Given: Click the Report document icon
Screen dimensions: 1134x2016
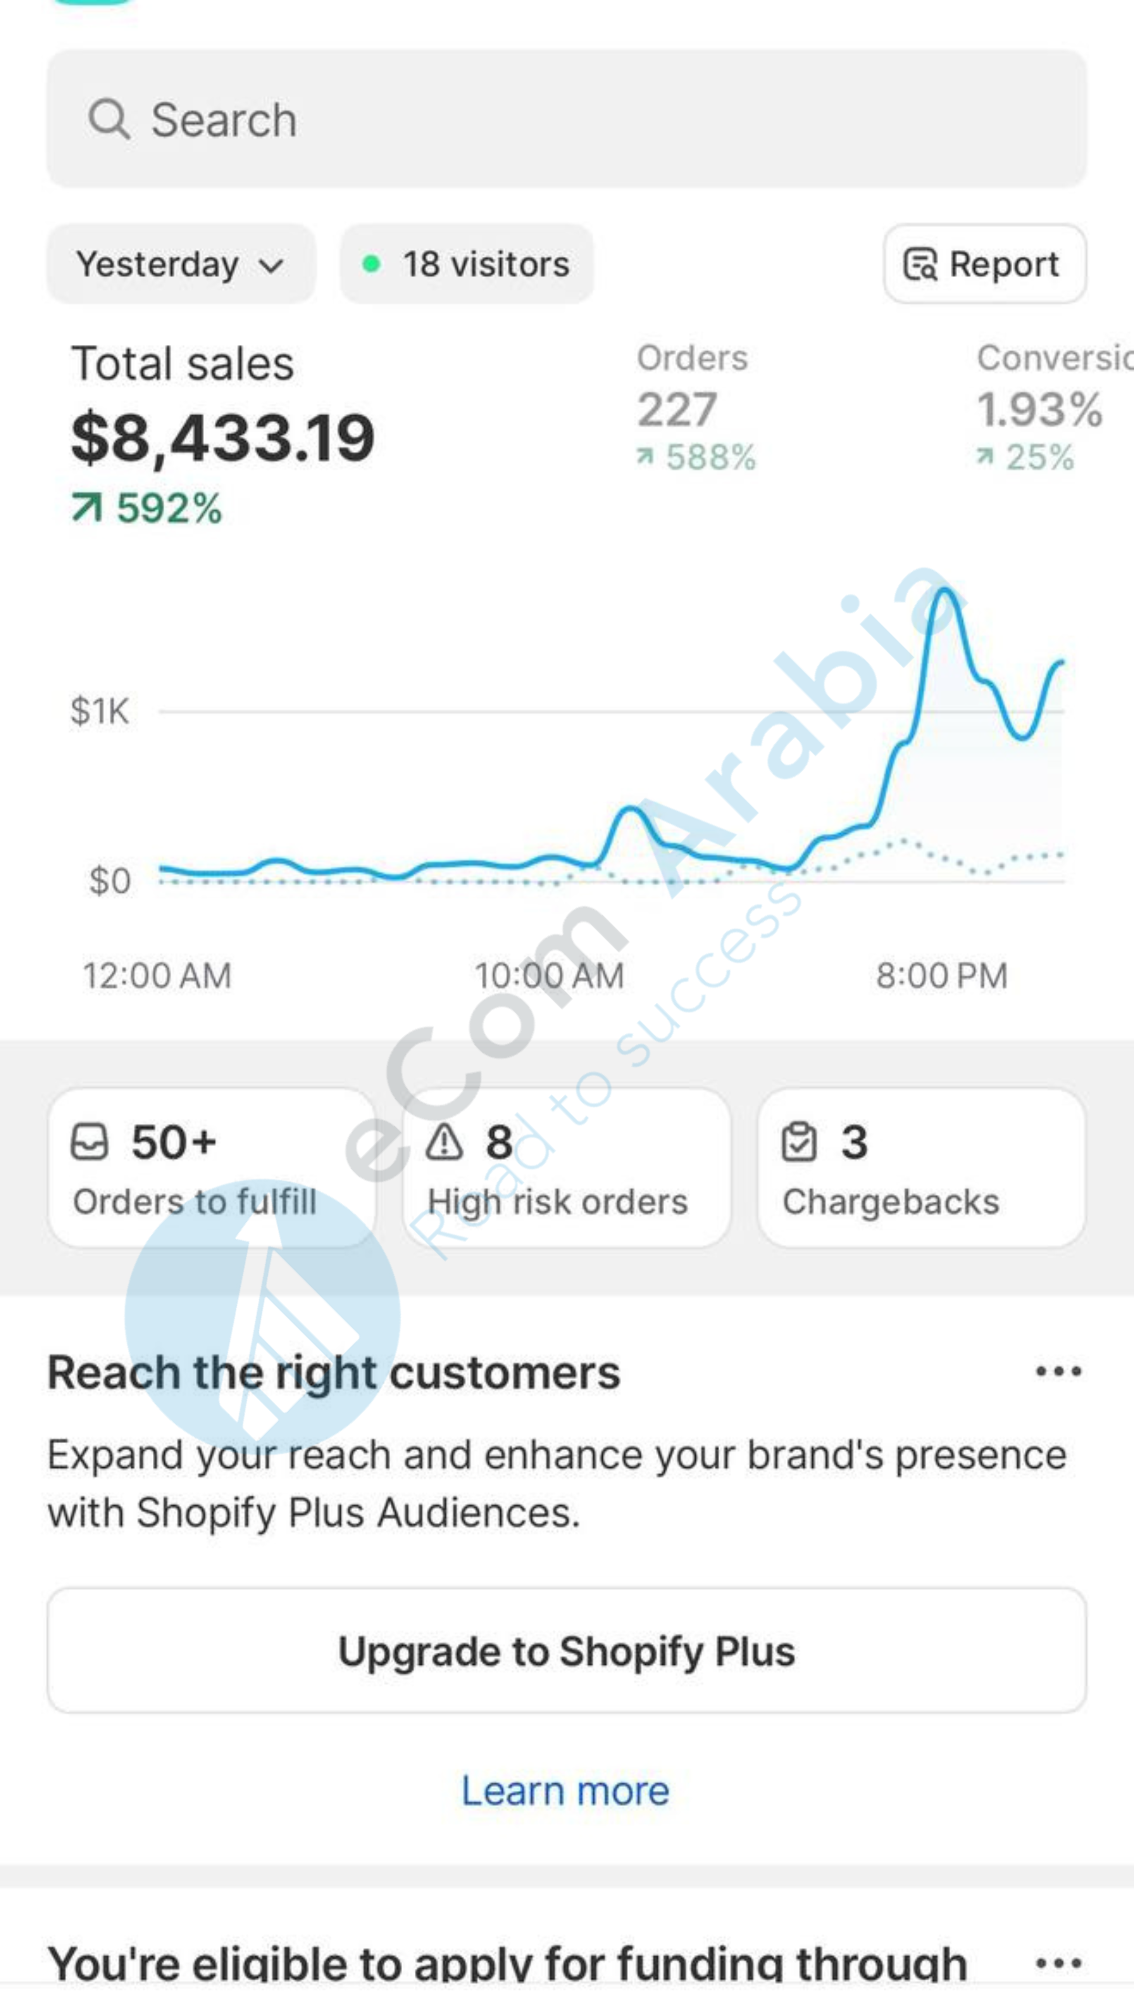Looking at the screenshot, I should point(920,265).
